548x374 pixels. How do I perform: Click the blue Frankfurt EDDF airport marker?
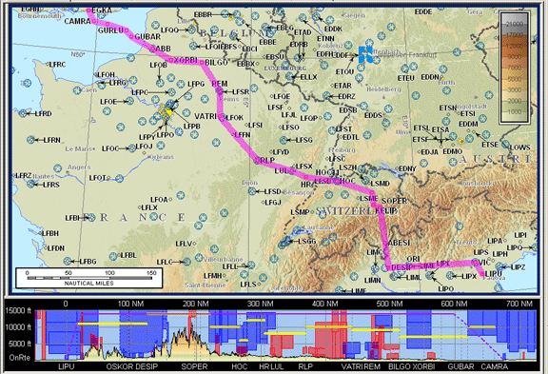tap(365, 55)
